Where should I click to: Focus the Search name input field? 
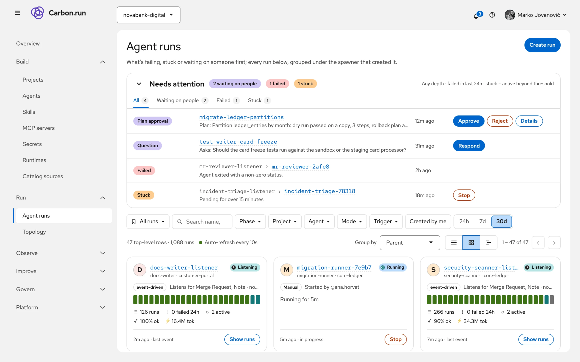pyautogui.click(x=202, y=222)
